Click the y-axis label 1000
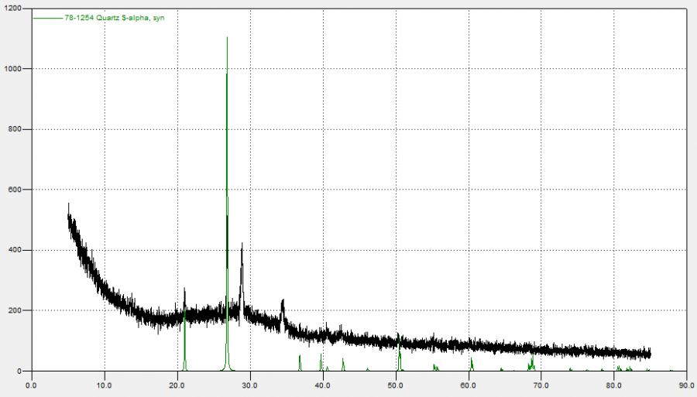Screen dimensions: 697x397 pyautogui.click(x=12, y=69)
